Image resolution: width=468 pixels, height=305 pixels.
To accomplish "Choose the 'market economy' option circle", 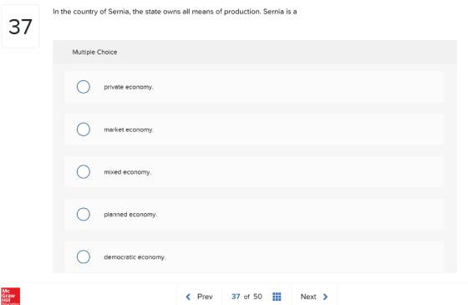I will click(x=84, y=130).
